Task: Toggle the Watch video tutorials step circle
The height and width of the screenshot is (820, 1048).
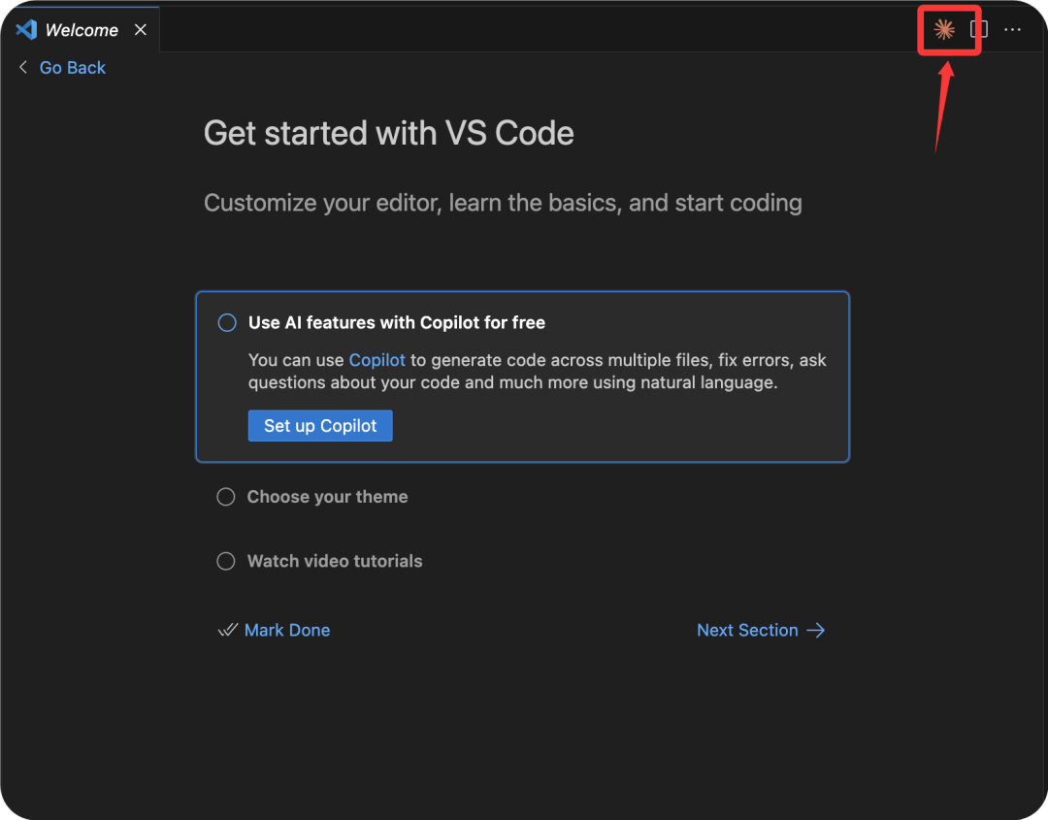Action: tap(226, 561)
